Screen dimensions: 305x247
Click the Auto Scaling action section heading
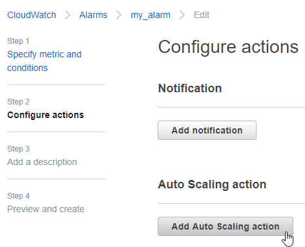pyautogui.click(x=212, y=184)
